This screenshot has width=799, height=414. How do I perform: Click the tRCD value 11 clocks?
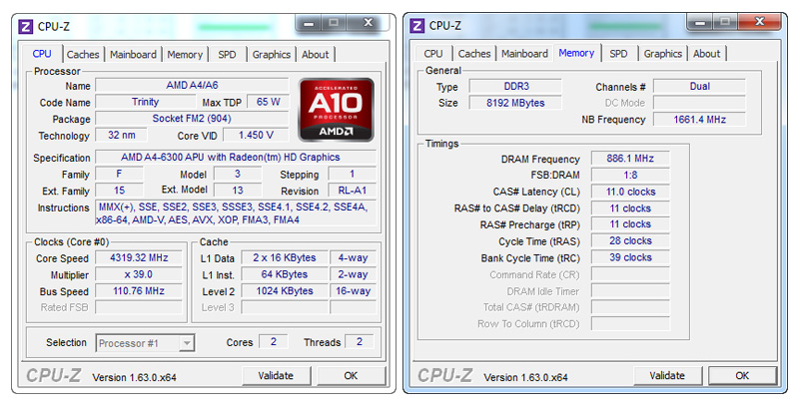click(630, 208)
